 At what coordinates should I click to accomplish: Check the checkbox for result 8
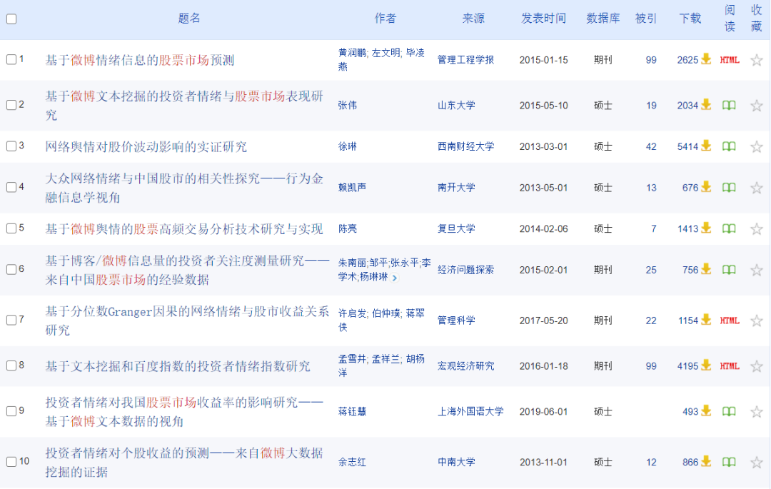(x=11, y=366)
